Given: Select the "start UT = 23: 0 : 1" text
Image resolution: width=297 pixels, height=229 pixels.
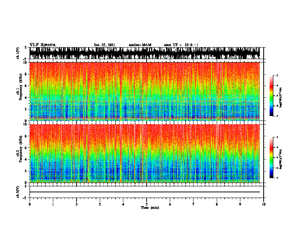Looking at the screenshot, I should (x=181, y=45).
